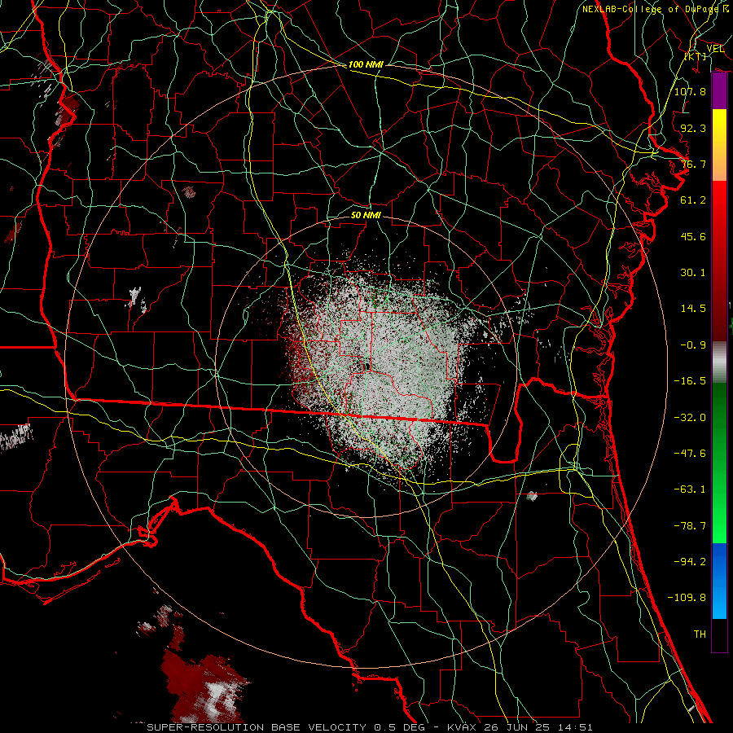
Task: Select the 61.2 velocity scale value
Action: pyautogui.click(x=693, y=200)
